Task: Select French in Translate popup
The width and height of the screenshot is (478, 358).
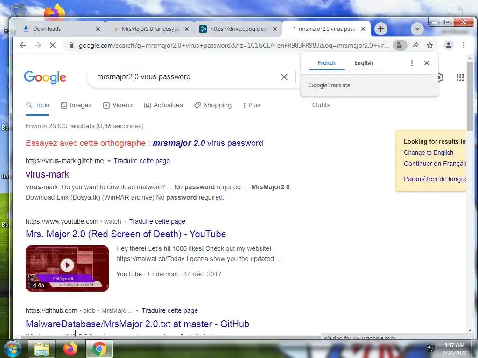Action: pos(326,63)
